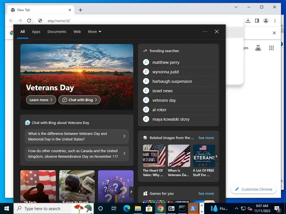
Task: Open the 6 ways to thank card
Action: point(77,186)
